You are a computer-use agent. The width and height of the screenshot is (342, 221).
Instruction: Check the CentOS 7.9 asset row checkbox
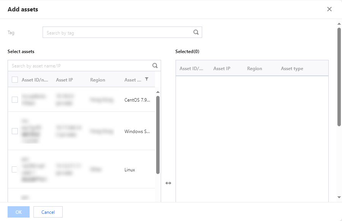tap(15, 100)
